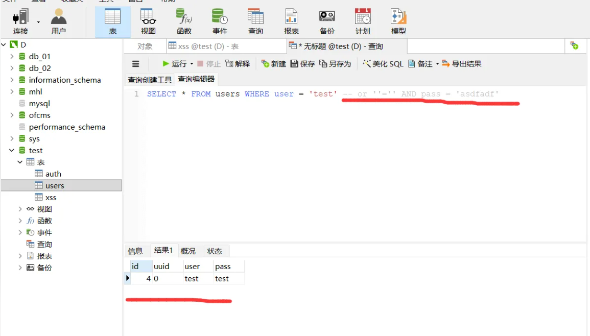Open the 模型 (Model) toolbar icon
The height and width of the screenshot is (336, 590).
(398, 20)
